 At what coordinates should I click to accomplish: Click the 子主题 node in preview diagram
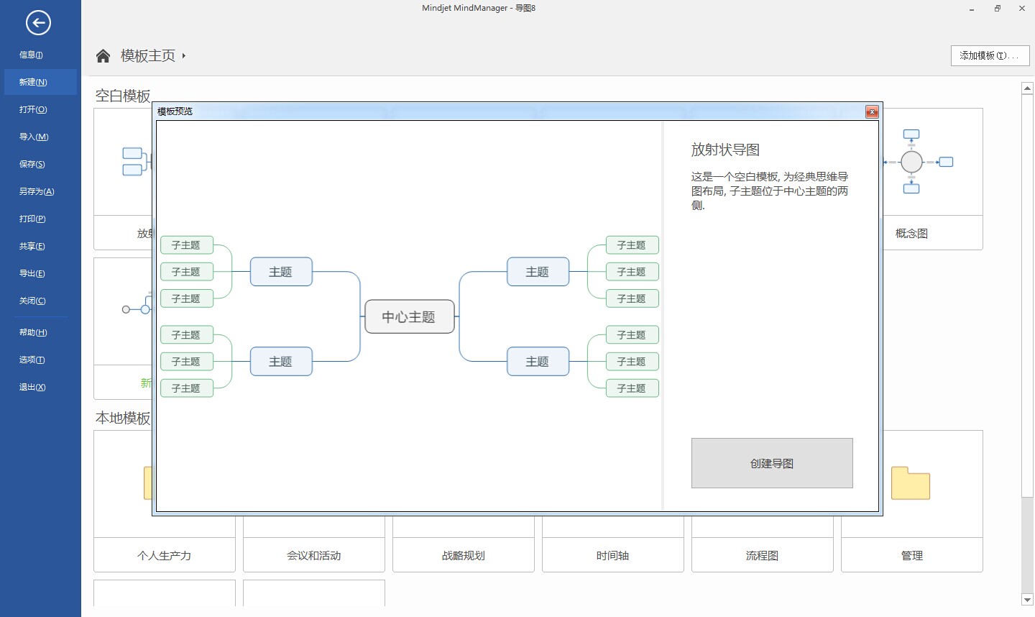[x=186, y=244]
